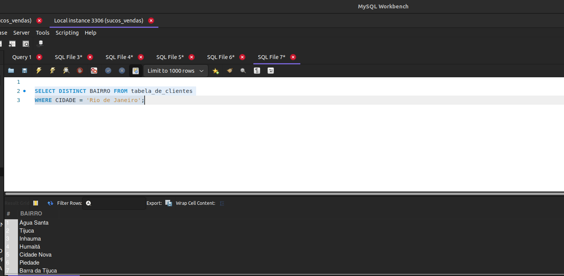Select the 'Inhauma' result cell
The width and height of the screenshot is (564, 276).
pyautogui.click(x=30, y=239)
